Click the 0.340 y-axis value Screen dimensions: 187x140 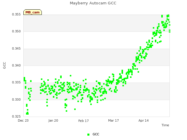point(16,65)
